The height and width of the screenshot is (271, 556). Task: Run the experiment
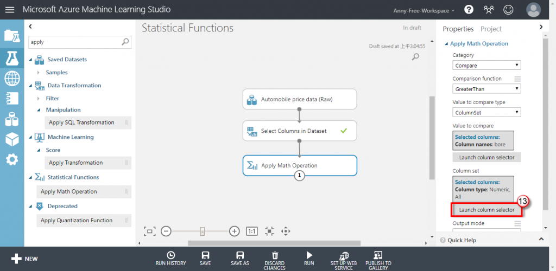pos(309,259)
